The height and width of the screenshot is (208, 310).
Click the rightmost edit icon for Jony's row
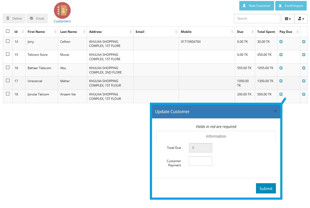click(x=304, y=41)
